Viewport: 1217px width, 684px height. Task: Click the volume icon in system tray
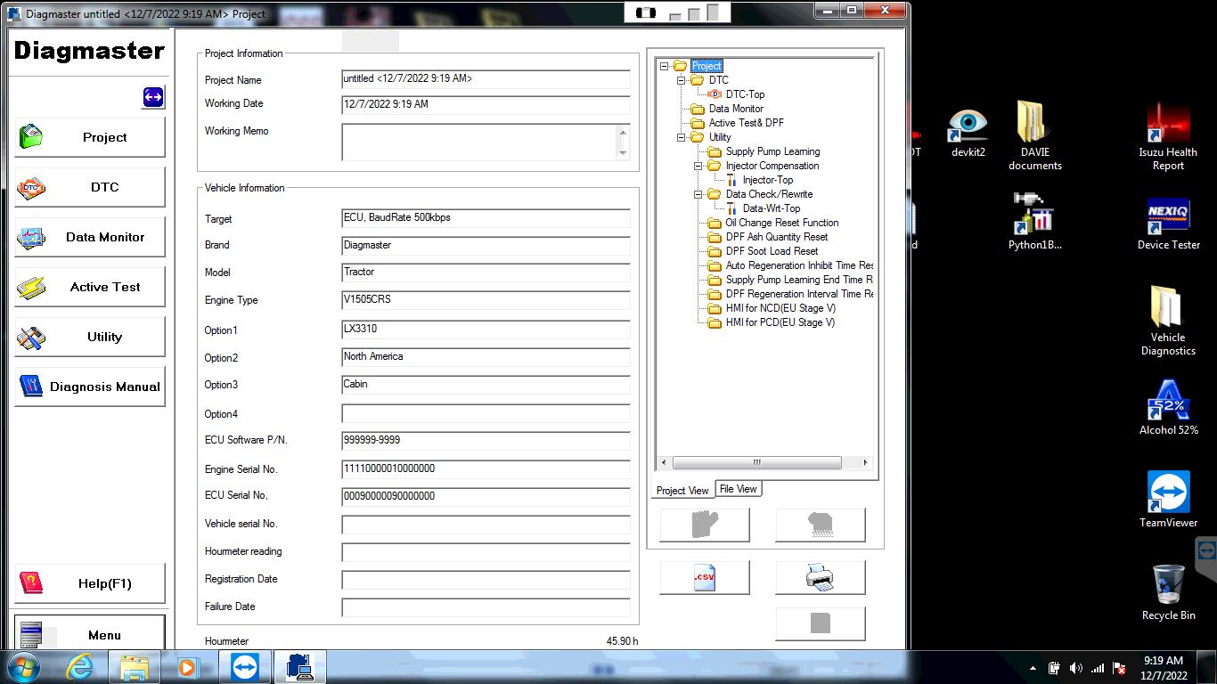(1075, 668)
